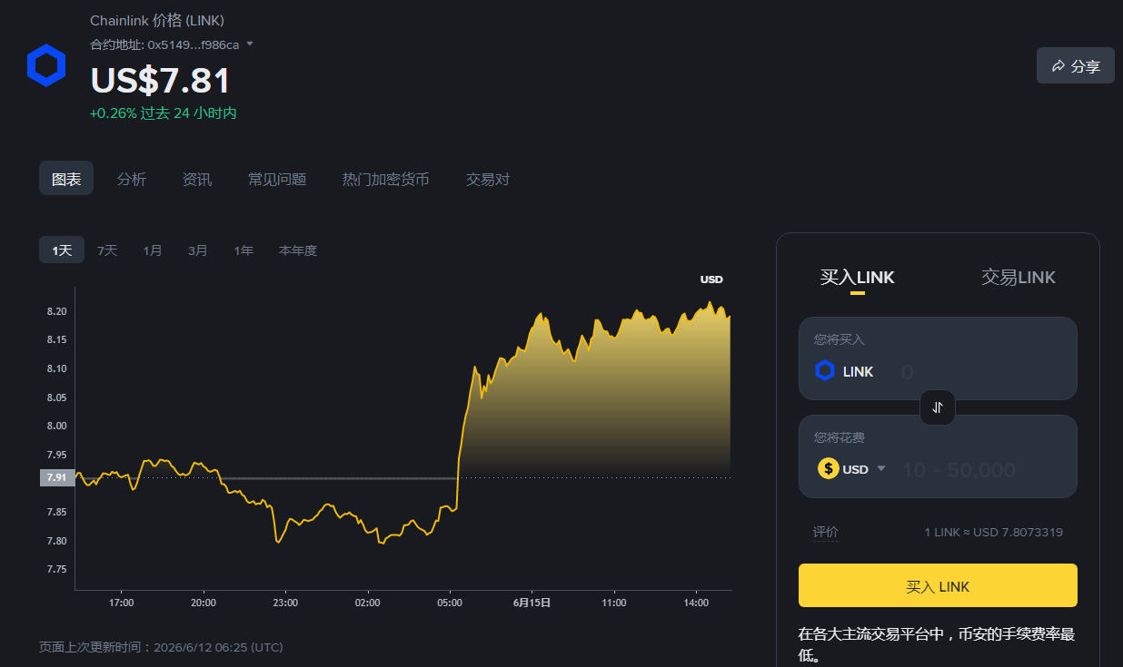
Task: Click the 7.91 price marker on chart axis
Action: 56,477
